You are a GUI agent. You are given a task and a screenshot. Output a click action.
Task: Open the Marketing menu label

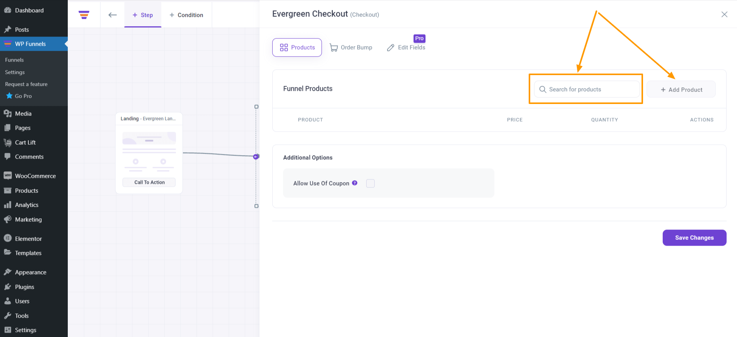click(x=28, y=220)
